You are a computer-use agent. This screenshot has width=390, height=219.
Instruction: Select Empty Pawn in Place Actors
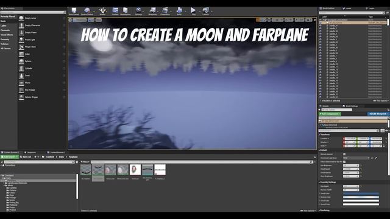pos(31,32)
